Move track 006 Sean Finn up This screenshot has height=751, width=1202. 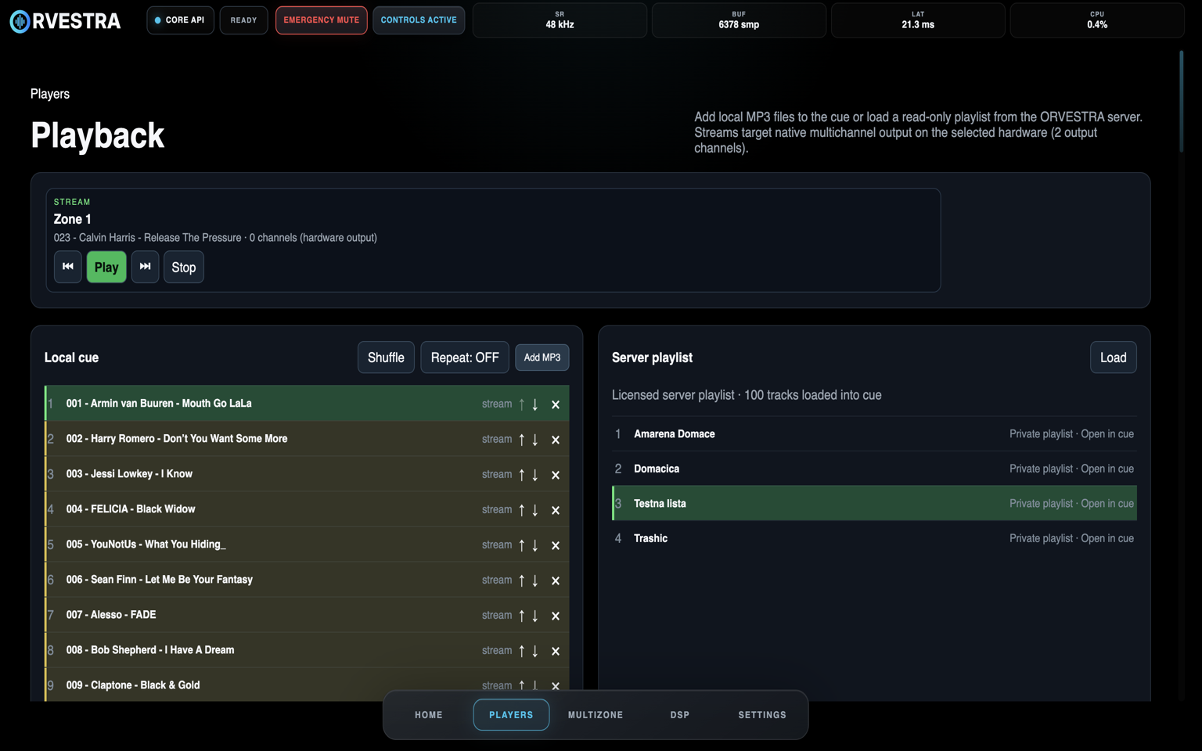522,580
